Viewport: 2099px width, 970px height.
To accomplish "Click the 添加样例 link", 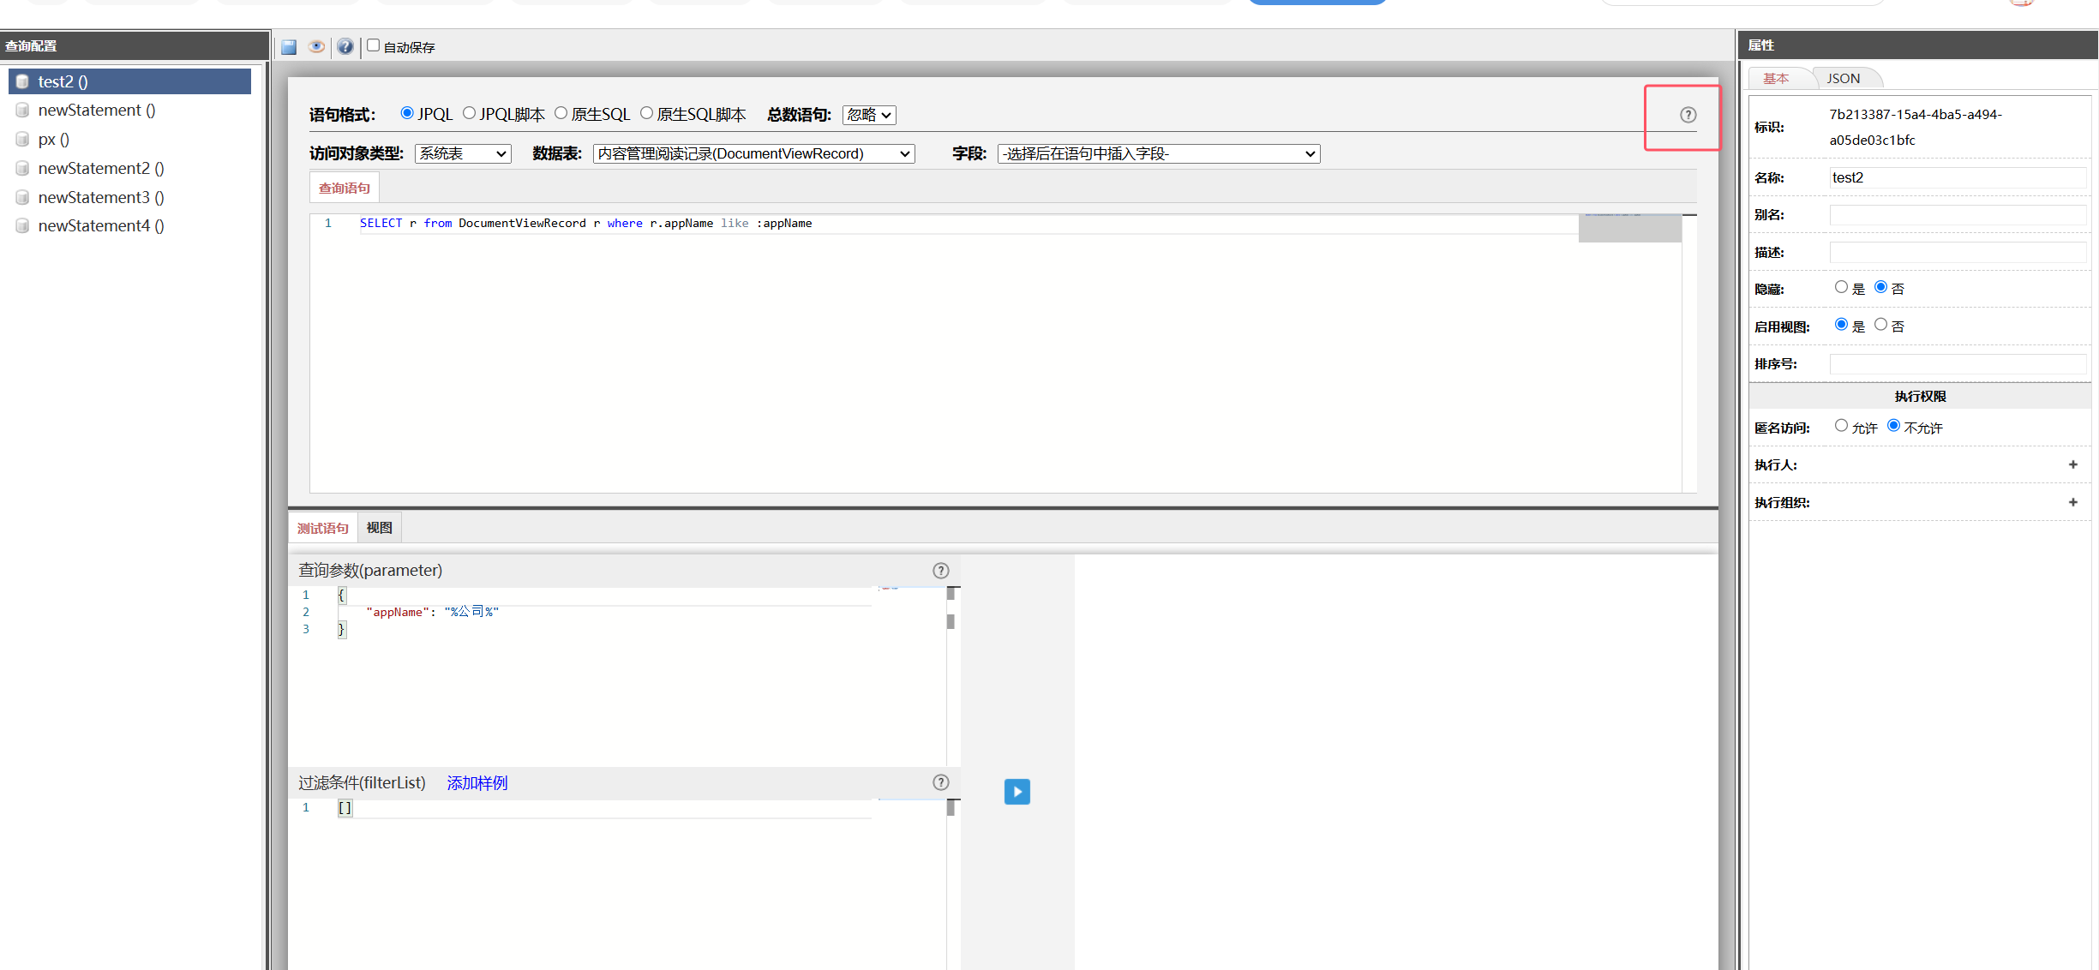I will pos(477,782).
